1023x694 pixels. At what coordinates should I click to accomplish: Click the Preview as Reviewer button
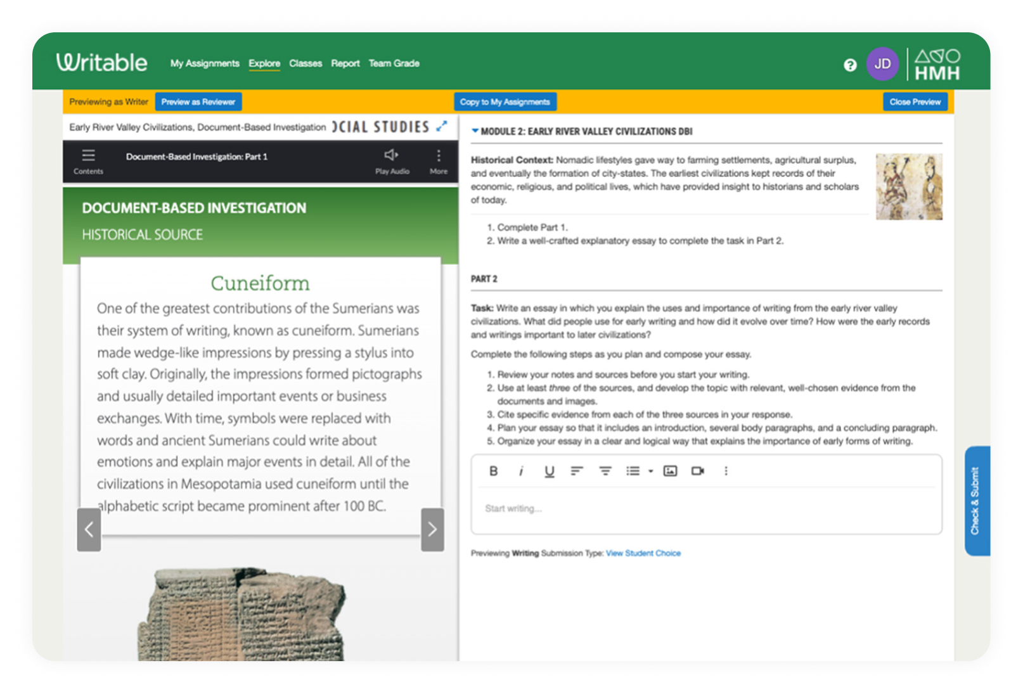point(198,101)
